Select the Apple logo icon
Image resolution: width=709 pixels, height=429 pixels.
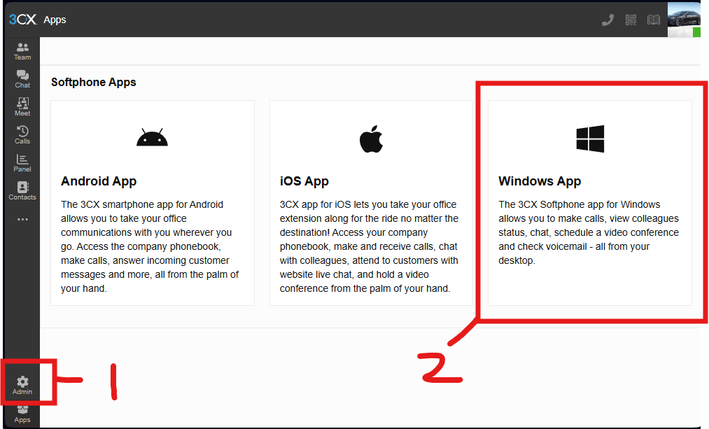371,139
